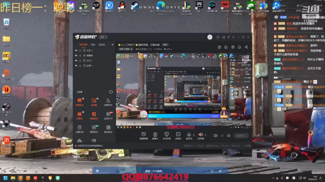Click the blue PK score bar
The width and height of the screenshot is (325, 182).
[184, 116]
